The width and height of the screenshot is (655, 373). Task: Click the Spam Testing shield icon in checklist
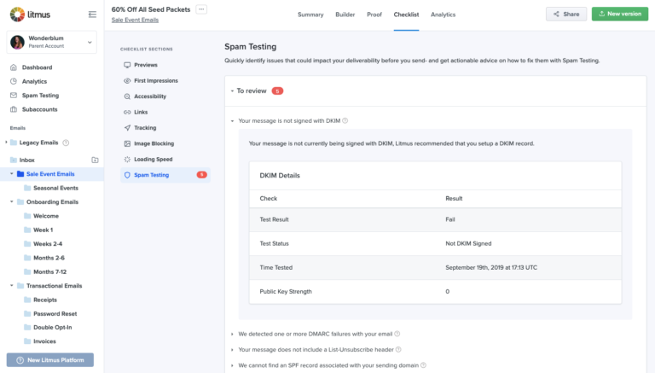pyautogui.click(x=127, y=175)
